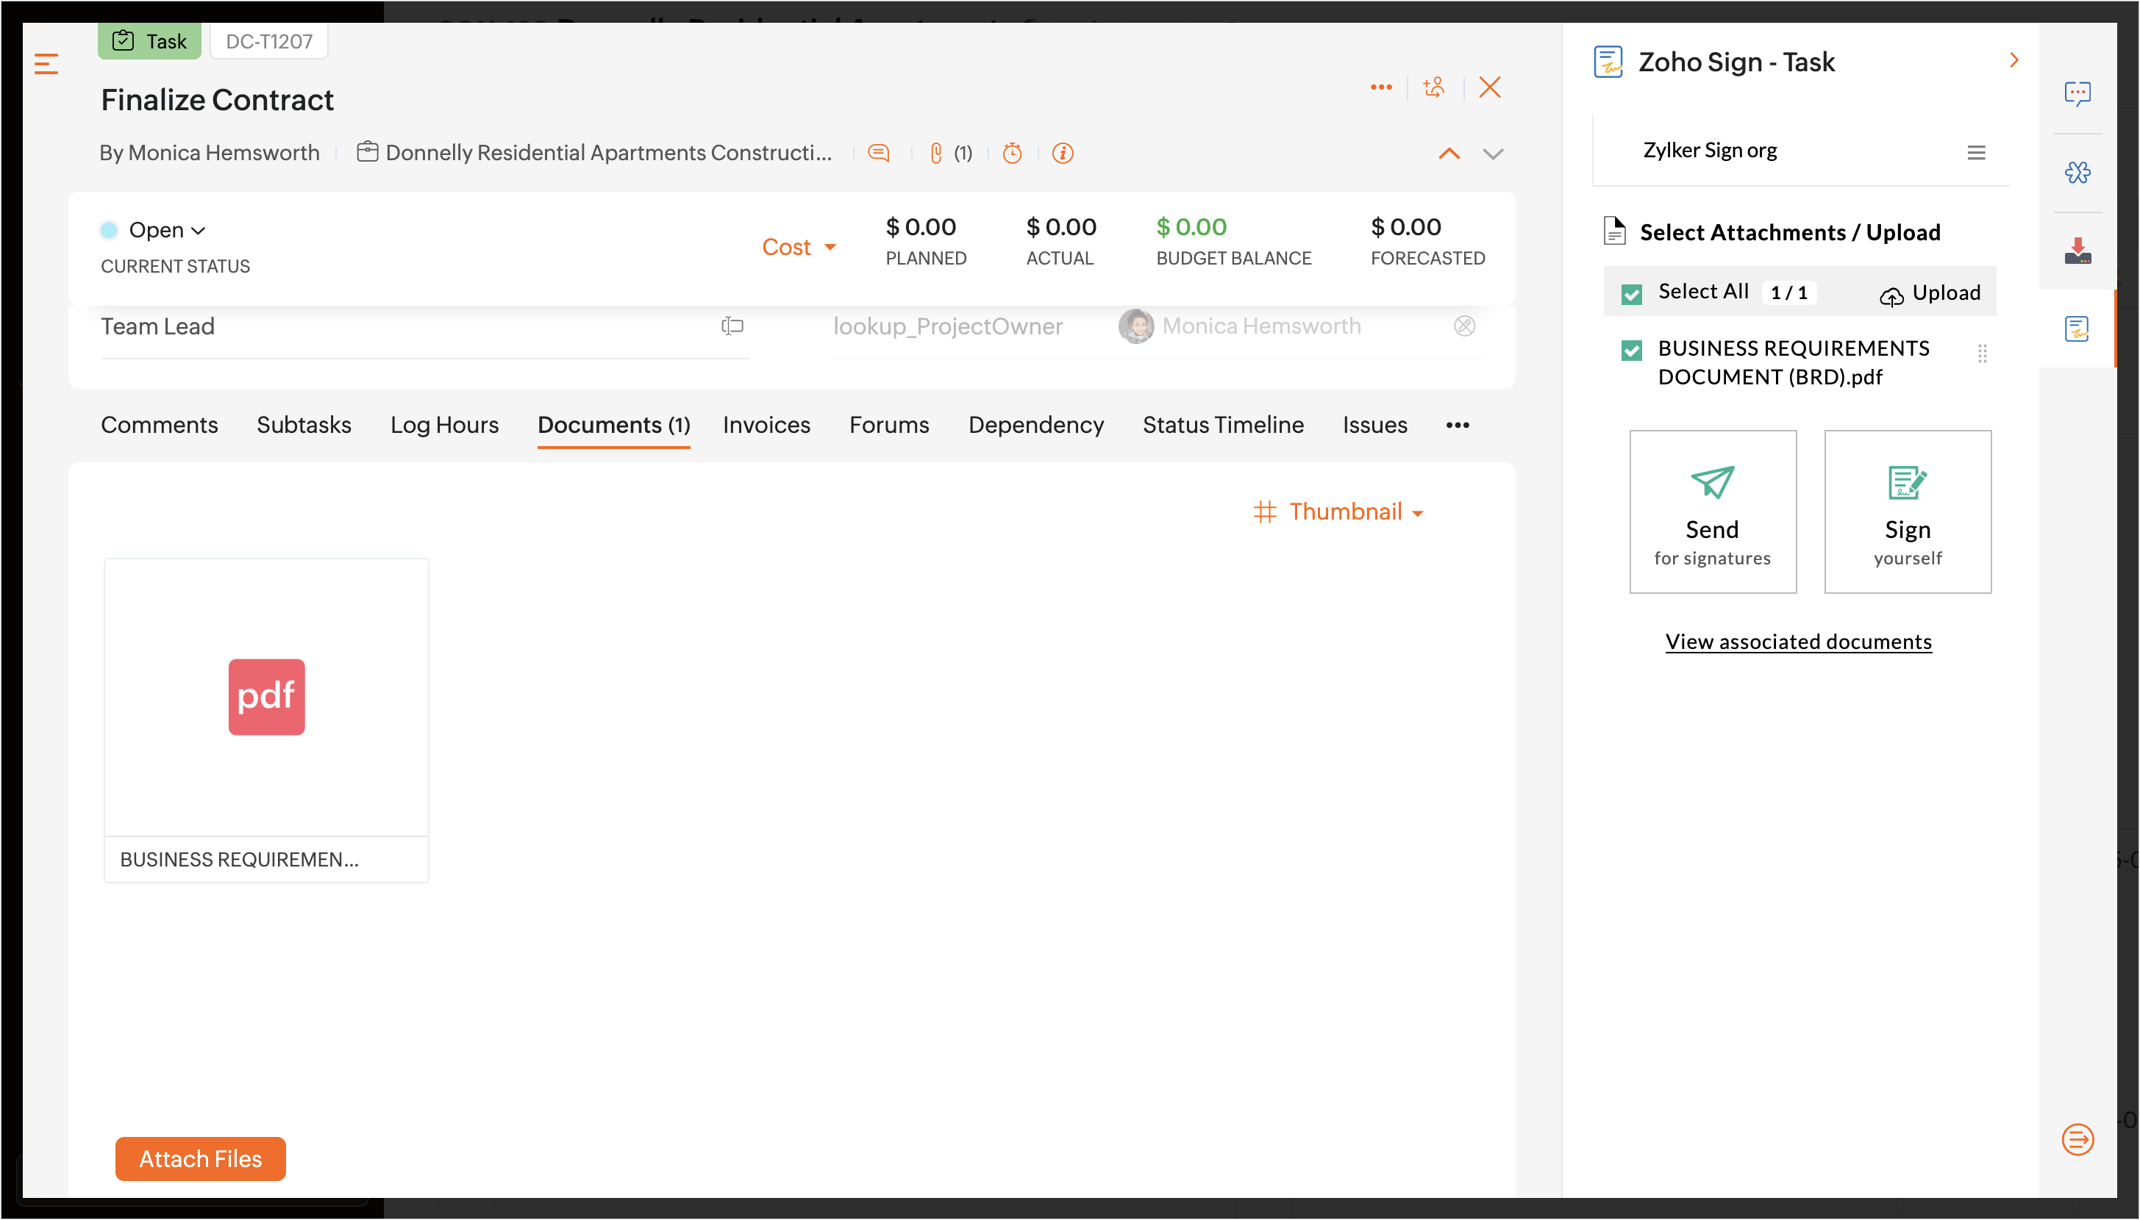Viewport: 2140px width, 1220px height.
Task: Open the Thumbnail view dropdown
Action: (1339, 511)
